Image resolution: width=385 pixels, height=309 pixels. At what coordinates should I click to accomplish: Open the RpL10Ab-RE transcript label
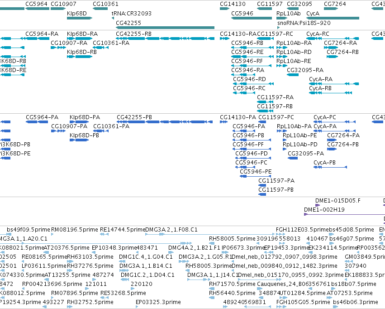294,61
